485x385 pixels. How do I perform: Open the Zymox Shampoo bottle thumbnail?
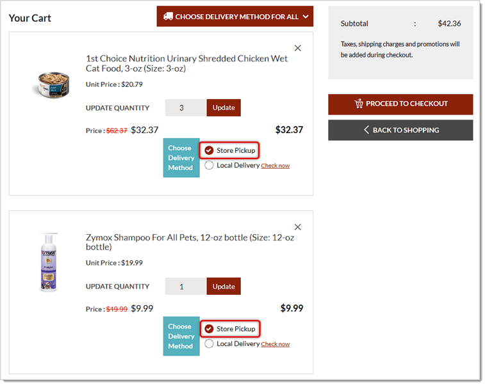coord(49,263)
